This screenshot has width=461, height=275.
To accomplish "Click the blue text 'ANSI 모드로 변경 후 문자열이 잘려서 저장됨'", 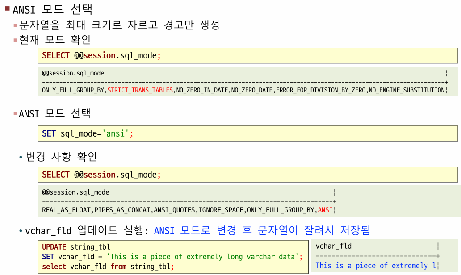I will [262, 230].
